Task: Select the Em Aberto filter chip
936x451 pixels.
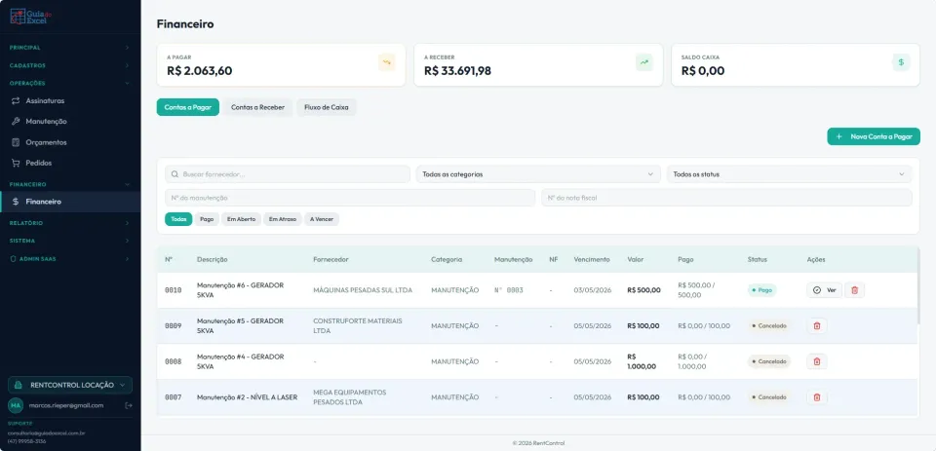Action: click(x=241, y=219)
